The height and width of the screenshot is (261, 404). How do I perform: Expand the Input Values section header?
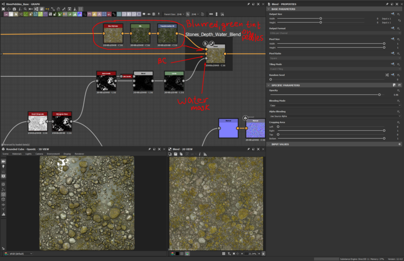[x=280, y=144]
